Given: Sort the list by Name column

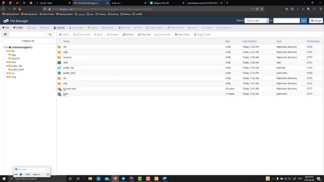Looking at the screenshot, I should (66, 41).
